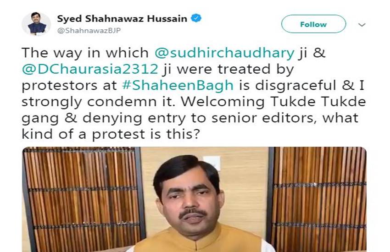Viewport: 390px width, 252px height.
Task: Follow Syed Shahnawaz Hussain
Action: (313, 24)
